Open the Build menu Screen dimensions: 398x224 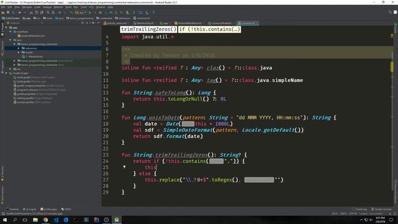[68, 7]
